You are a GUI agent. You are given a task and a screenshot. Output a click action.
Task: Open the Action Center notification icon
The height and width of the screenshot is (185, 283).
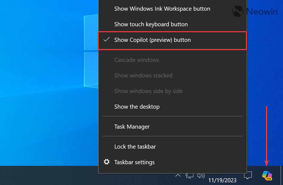coord(248,176)
